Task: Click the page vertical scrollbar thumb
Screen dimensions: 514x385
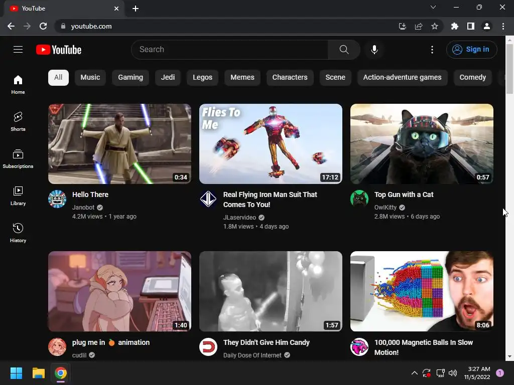Action: point(509,69)
